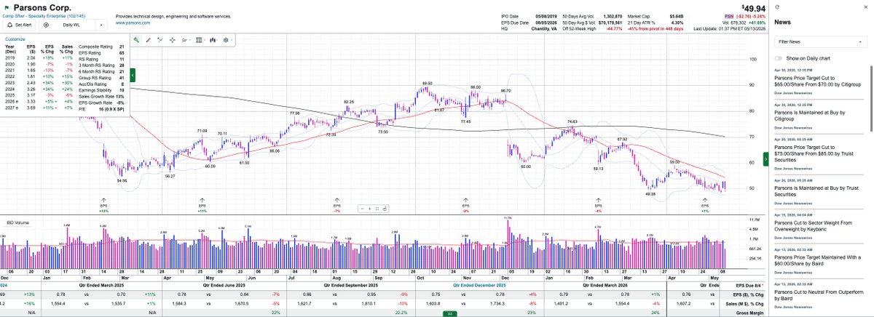Click the green scroll handle under quarterly table
Viewport: 874px width, 317px height.
(450, 313)
